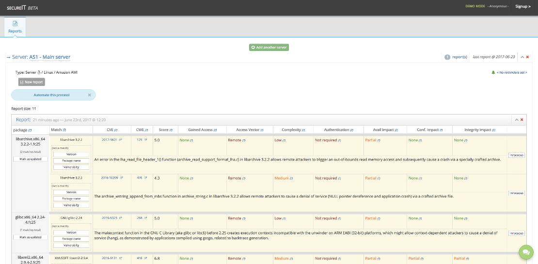538x264 pixels.
Task: Open external link for CVE 2017-5601
Action: [x=121, y=140]
